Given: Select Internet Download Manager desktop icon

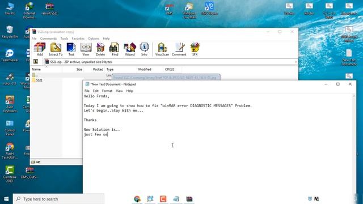Looking at the screenshot, I should (29, 10).
